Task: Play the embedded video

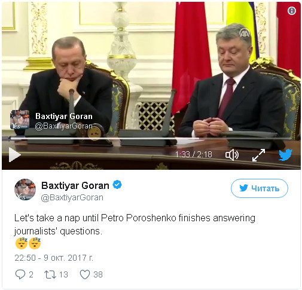Action: [x=14, y=155]
